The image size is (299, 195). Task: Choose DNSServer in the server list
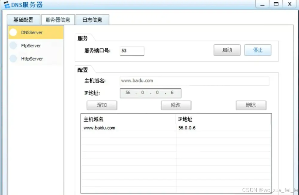36,32
